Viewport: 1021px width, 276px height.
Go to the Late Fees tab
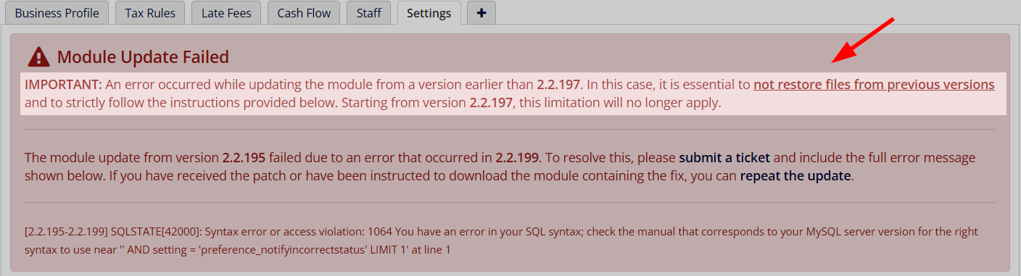(x=226, y=13)
